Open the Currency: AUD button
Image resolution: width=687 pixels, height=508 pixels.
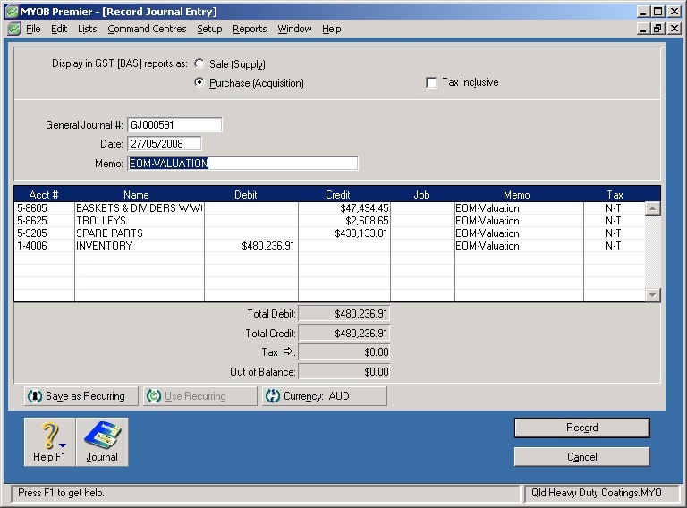(x=325, y=396)
